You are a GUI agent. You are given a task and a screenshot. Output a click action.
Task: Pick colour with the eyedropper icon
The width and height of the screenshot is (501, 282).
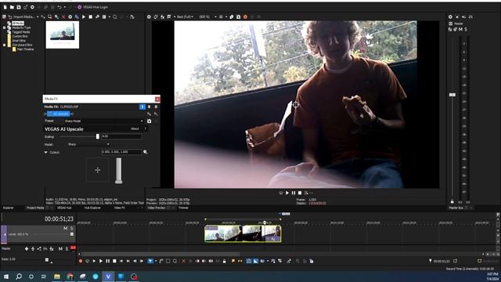146,152
